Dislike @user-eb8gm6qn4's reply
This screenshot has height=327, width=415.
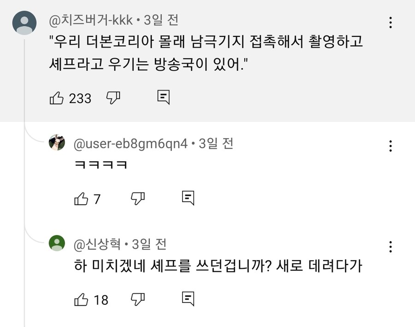coord(138,199)
